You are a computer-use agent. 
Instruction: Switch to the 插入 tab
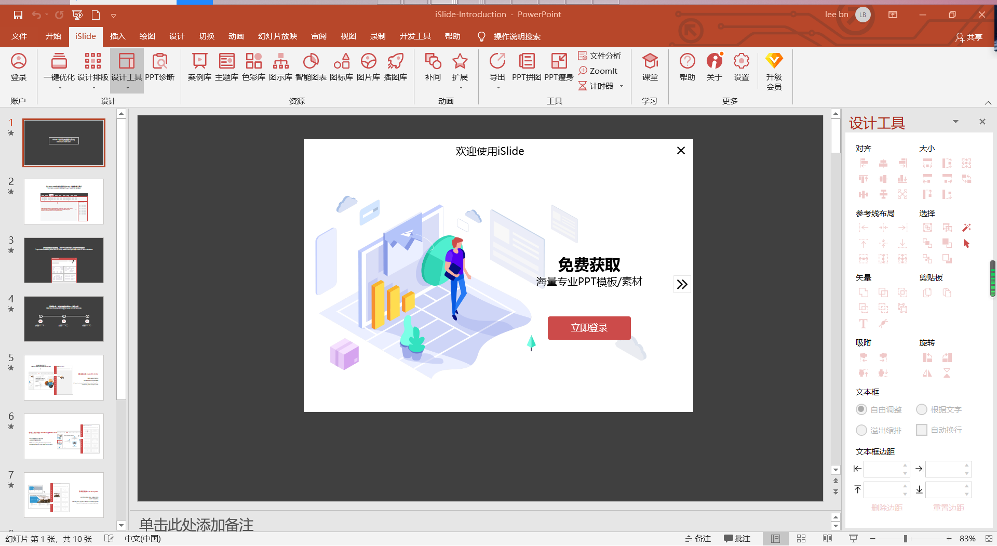(118, 36)
